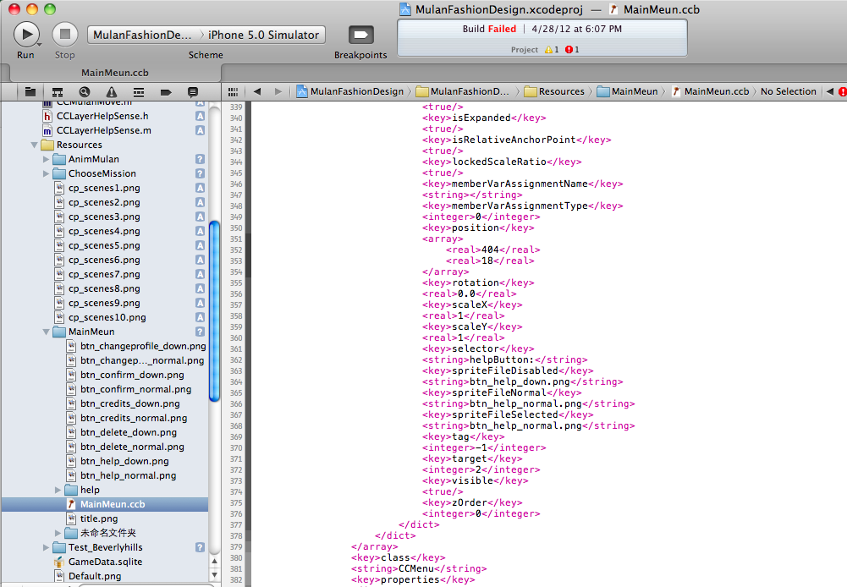Toggle the Breakpoints button in toolbar

[x=360, y=35]
